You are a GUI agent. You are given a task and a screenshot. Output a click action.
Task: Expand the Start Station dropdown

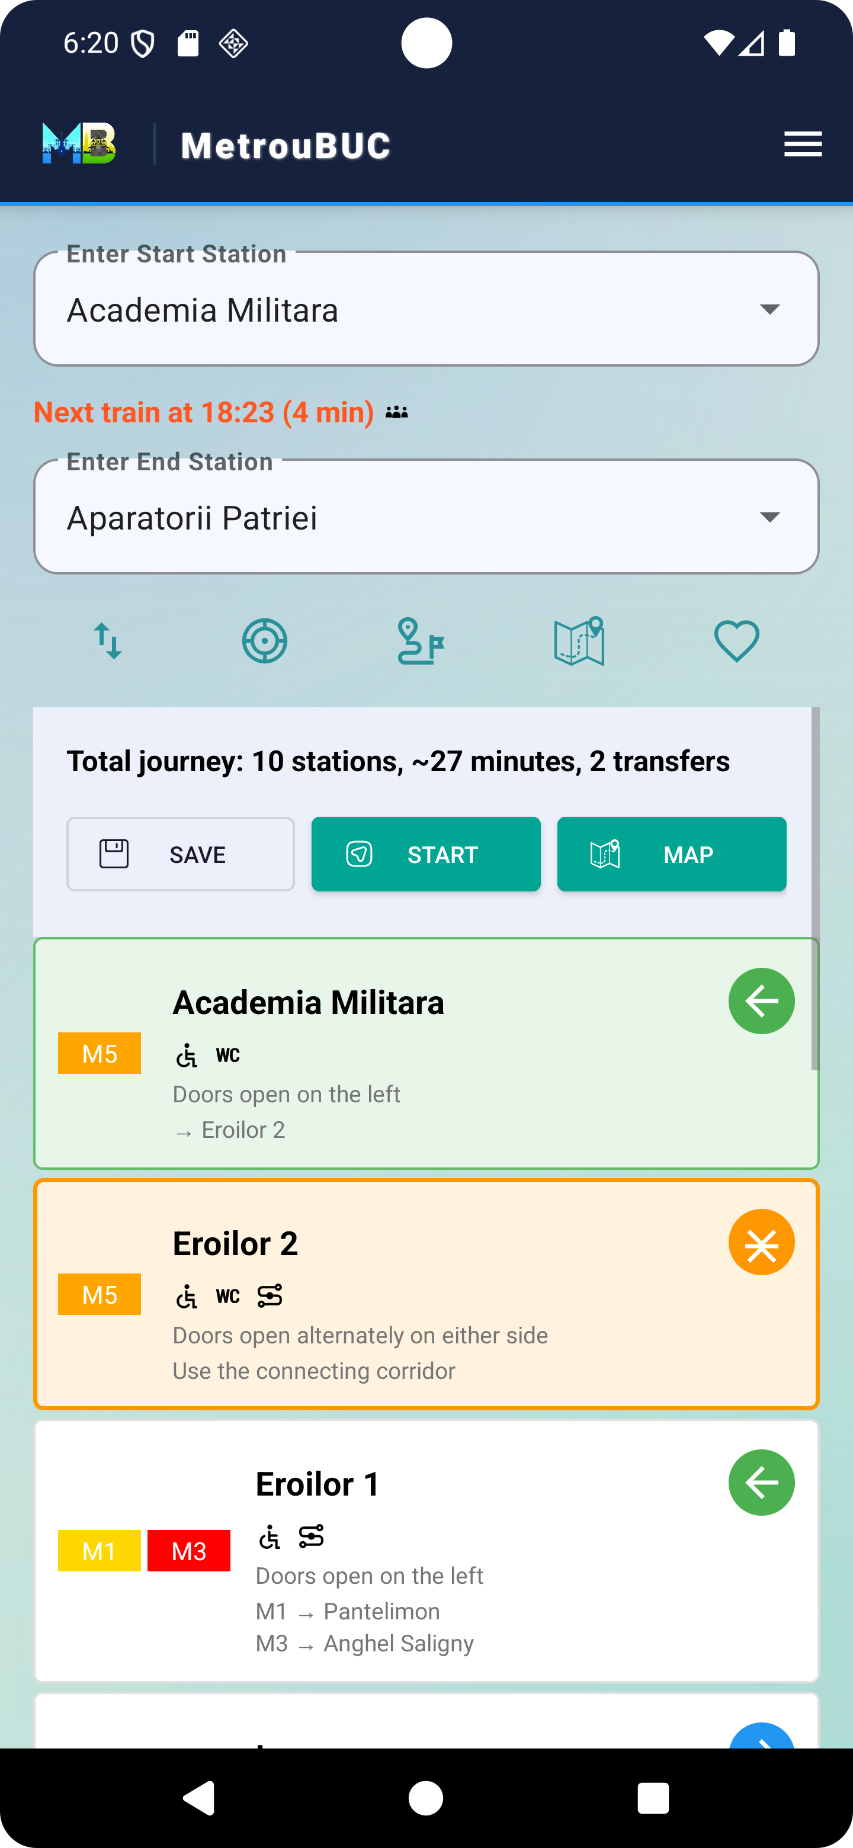(770, 309)
